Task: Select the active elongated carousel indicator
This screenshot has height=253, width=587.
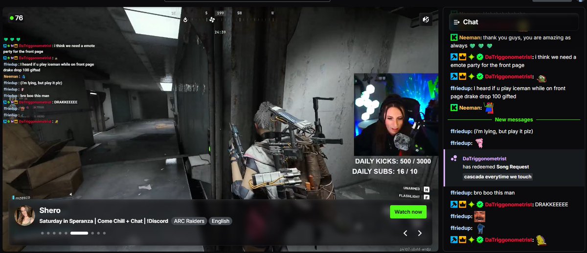Action: tap(79, 233)
